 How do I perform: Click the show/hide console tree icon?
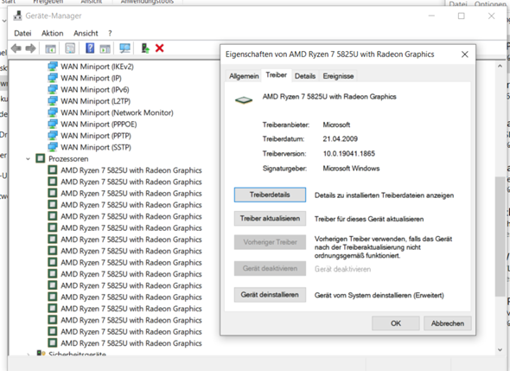(x=50, y=48)
